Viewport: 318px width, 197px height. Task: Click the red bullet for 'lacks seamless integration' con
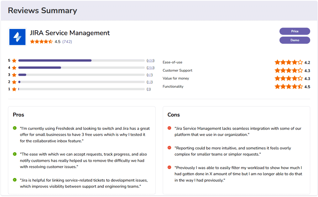click(x=169, y=128)
